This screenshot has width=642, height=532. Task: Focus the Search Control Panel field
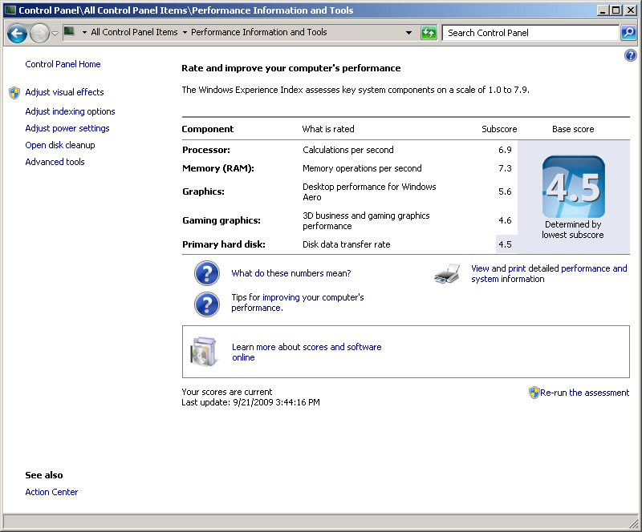(x=530, y=33)
